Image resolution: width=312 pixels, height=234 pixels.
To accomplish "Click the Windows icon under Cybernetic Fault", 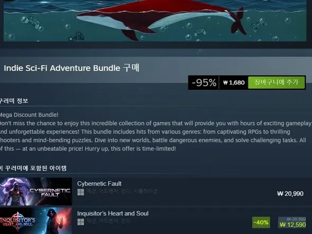I will tap(80, 192).
